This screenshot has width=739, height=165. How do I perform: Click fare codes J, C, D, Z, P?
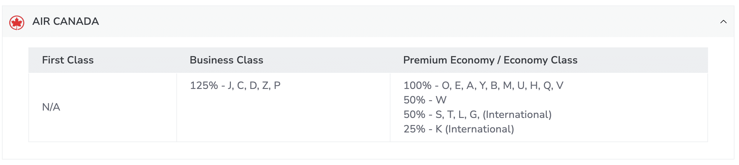[254, 85]
